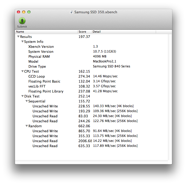Click the detail 'Samsung SSD 840 Series'

[111, 66]
